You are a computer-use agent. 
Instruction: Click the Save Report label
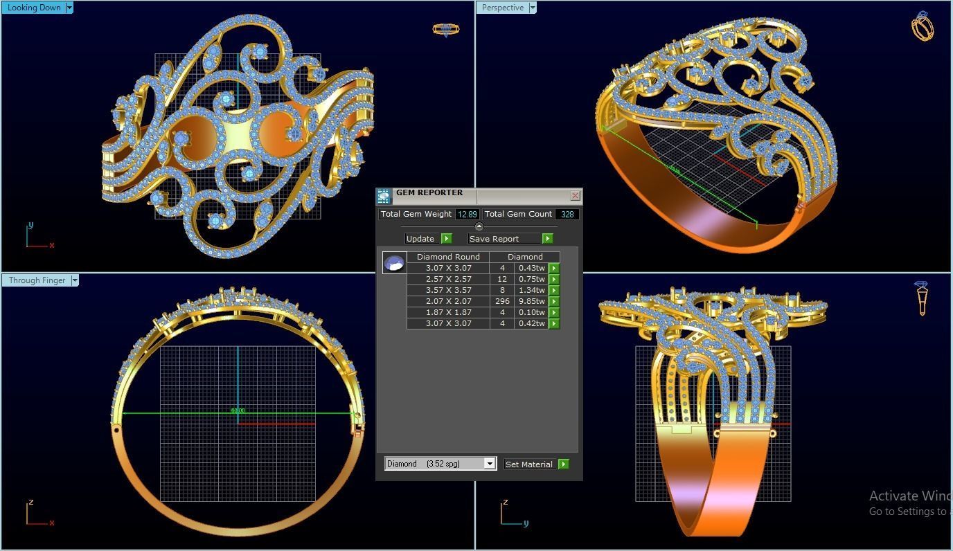point(494,239)
